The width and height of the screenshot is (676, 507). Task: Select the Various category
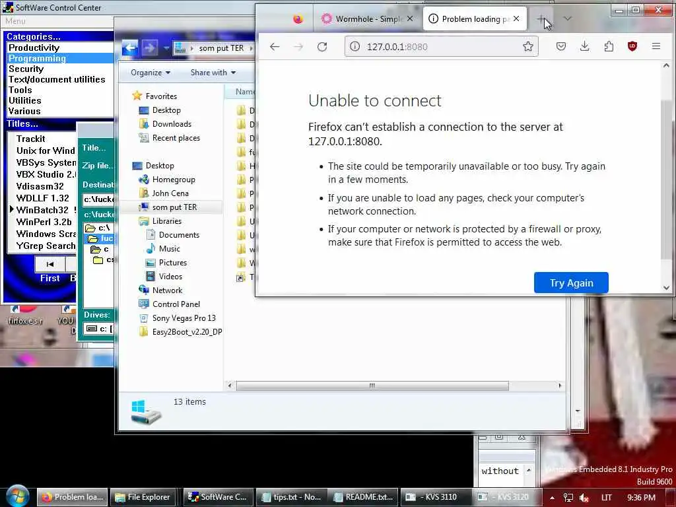(60, 111)
